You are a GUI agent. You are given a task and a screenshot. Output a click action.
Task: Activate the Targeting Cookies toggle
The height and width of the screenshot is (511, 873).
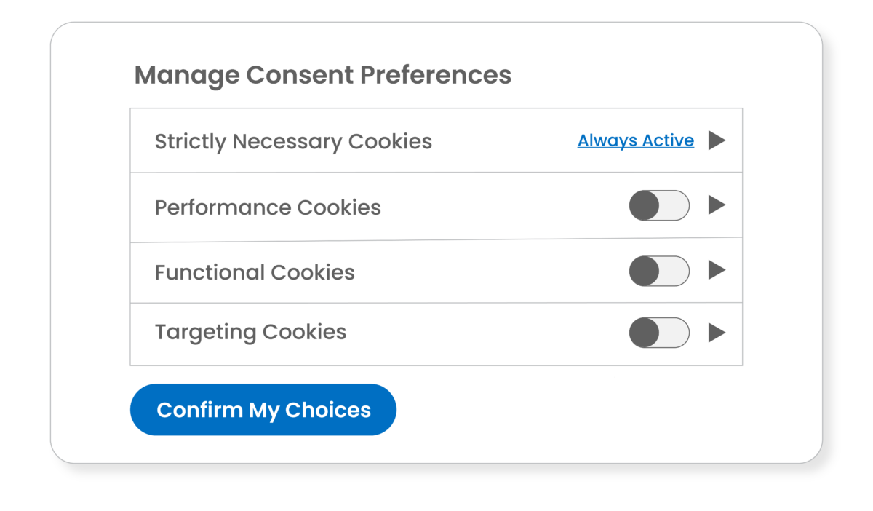[658, 333]
